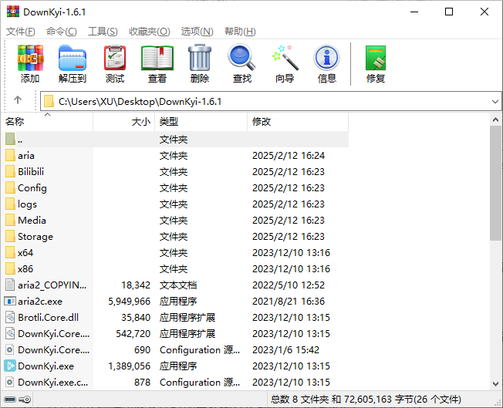Open the 工具(S) menu
Viewport: 503px width, 408px height.
point(103,32)
